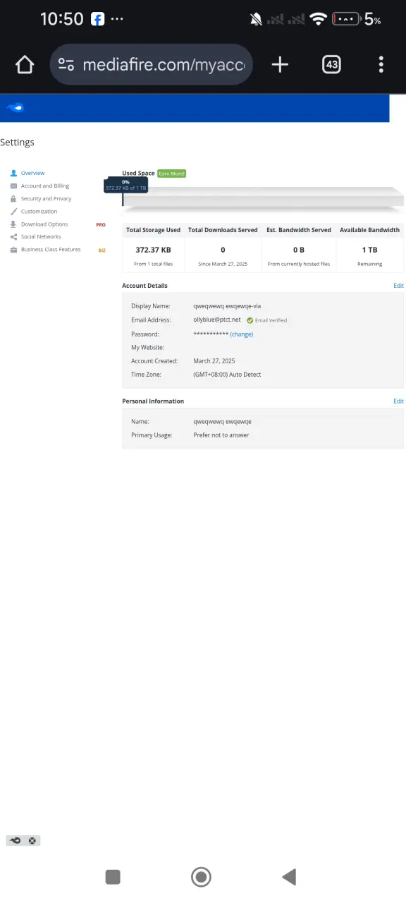The image size is (406, 903).
Task: Open the Overview settings section
Action: coord(32,173)
